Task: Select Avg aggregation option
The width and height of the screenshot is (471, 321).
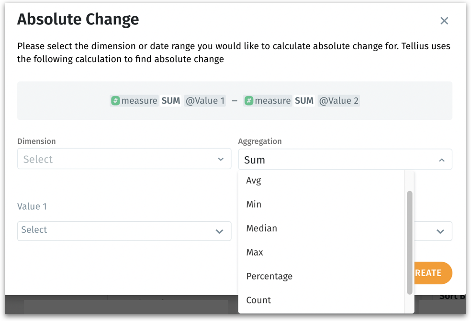Action: [254, 181]
